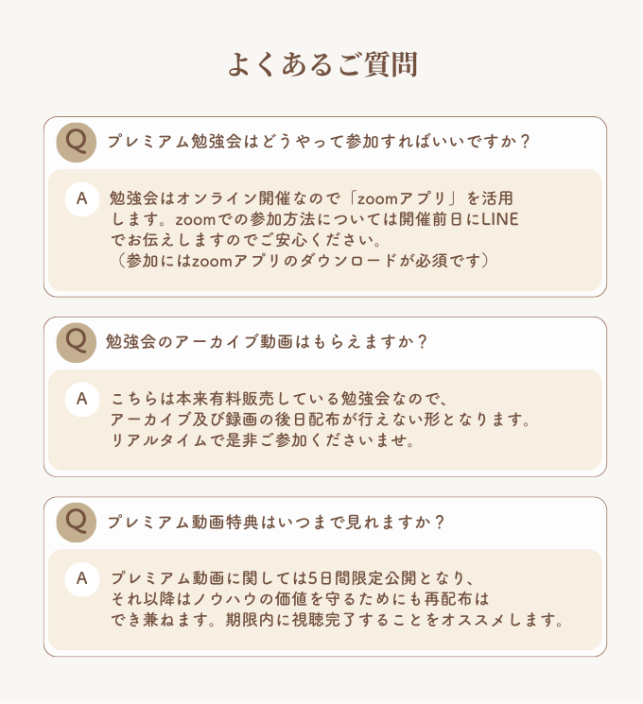Expand question プレミアム勉強会はどうやって参加すればいいですか？
Image resolution: width=643 pixels, height=704 pixels.
(x=319, y=142)
